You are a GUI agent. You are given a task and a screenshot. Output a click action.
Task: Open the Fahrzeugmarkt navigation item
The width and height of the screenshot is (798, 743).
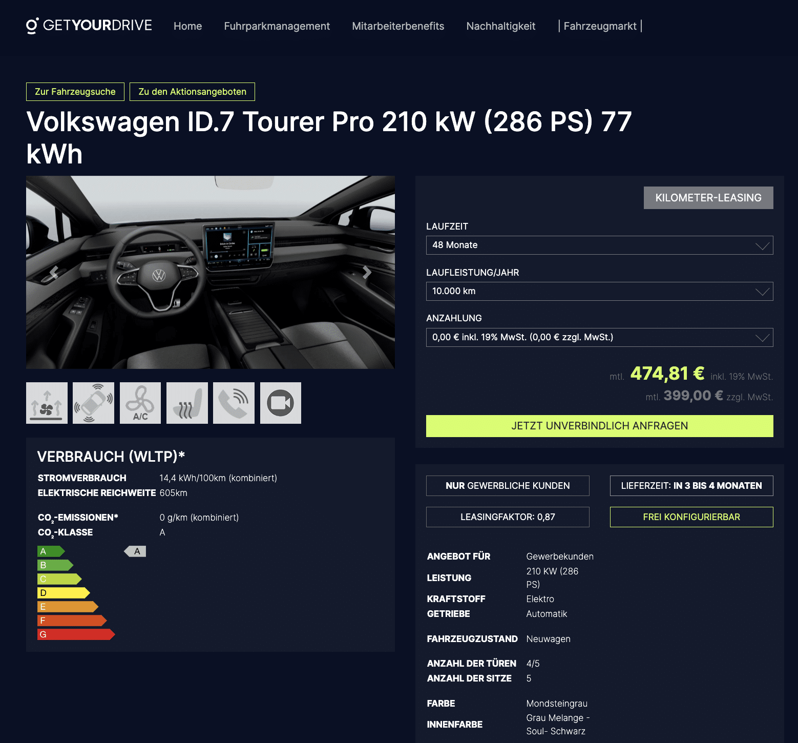[600, 26]
